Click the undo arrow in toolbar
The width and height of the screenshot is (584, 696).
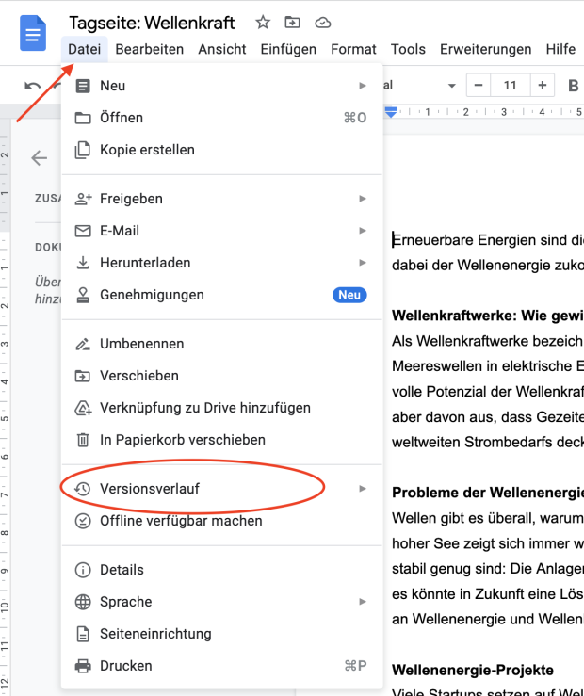(x=33, y=86)
